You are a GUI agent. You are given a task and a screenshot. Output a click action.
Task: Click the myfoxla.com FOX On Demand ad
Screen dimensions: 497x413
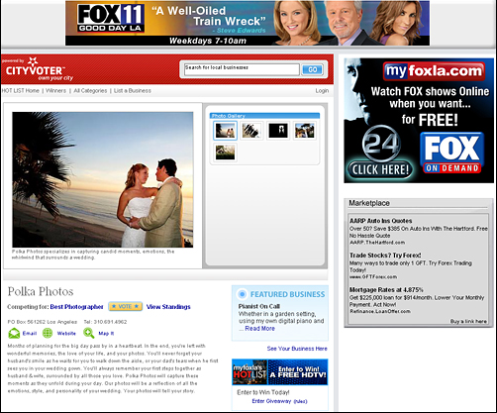(x=419, y=121)
